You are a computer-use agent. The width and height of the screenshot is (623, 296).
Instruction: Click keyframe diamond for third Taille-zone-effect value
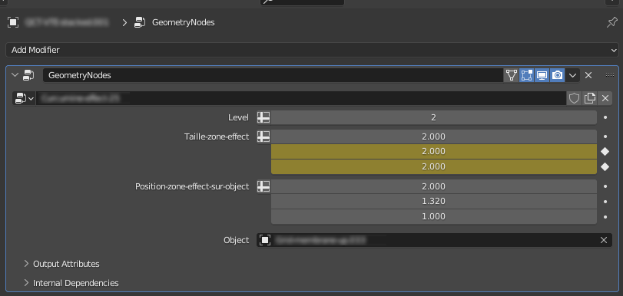(605, 167)
